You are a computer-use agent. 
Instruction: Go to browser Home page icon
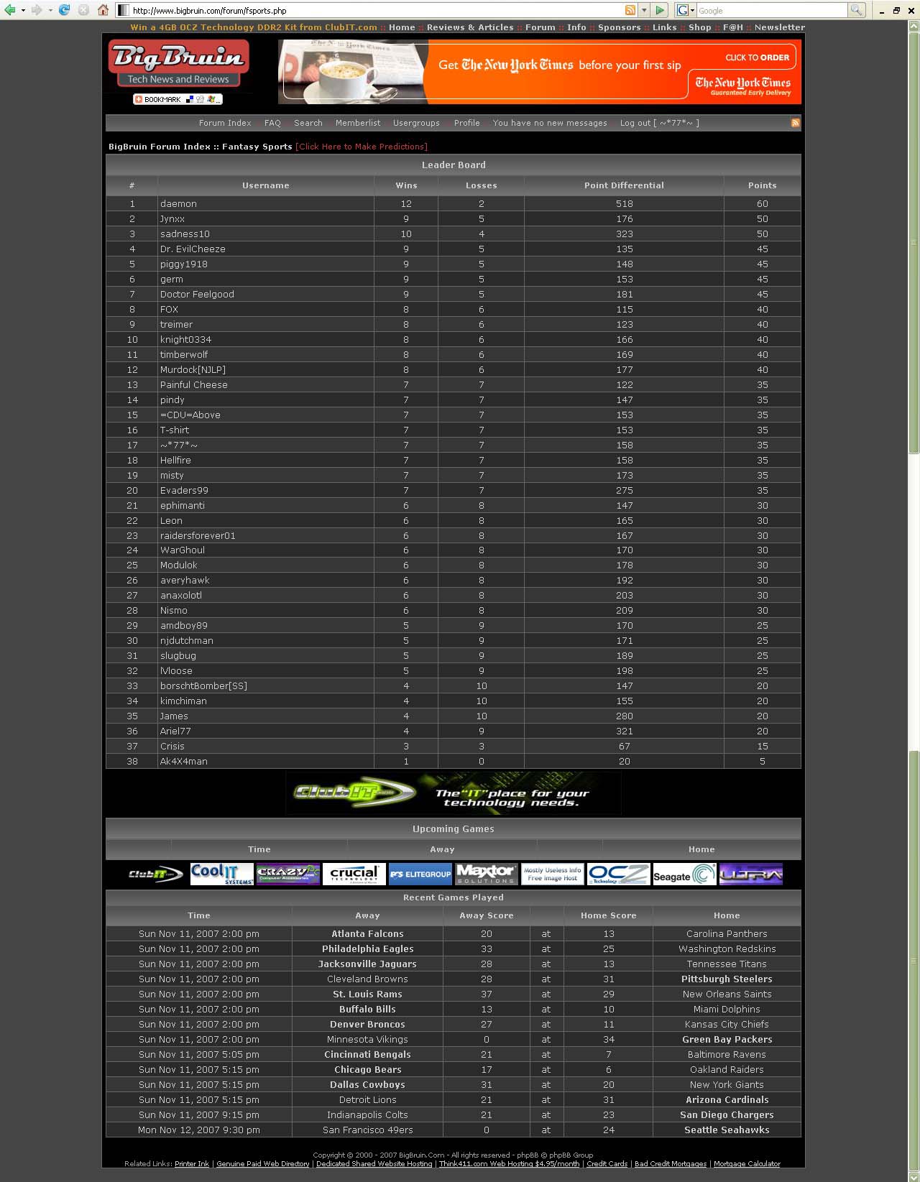click(103, 10)
